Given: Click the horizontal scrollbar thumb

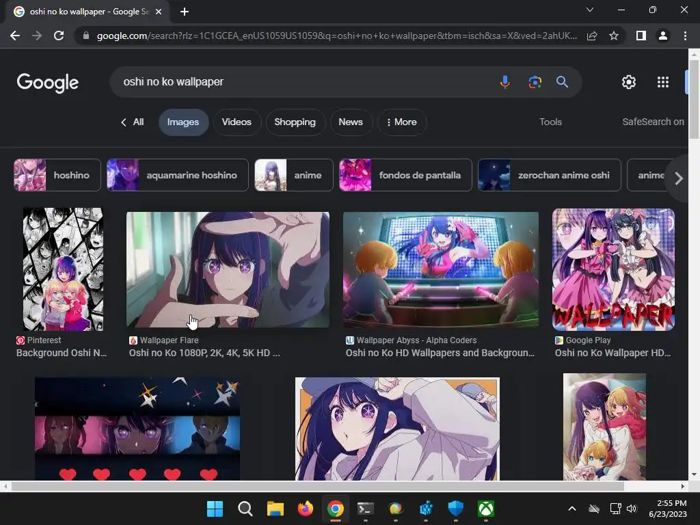Looking at the screenshot, I should (x=317, y=486).
